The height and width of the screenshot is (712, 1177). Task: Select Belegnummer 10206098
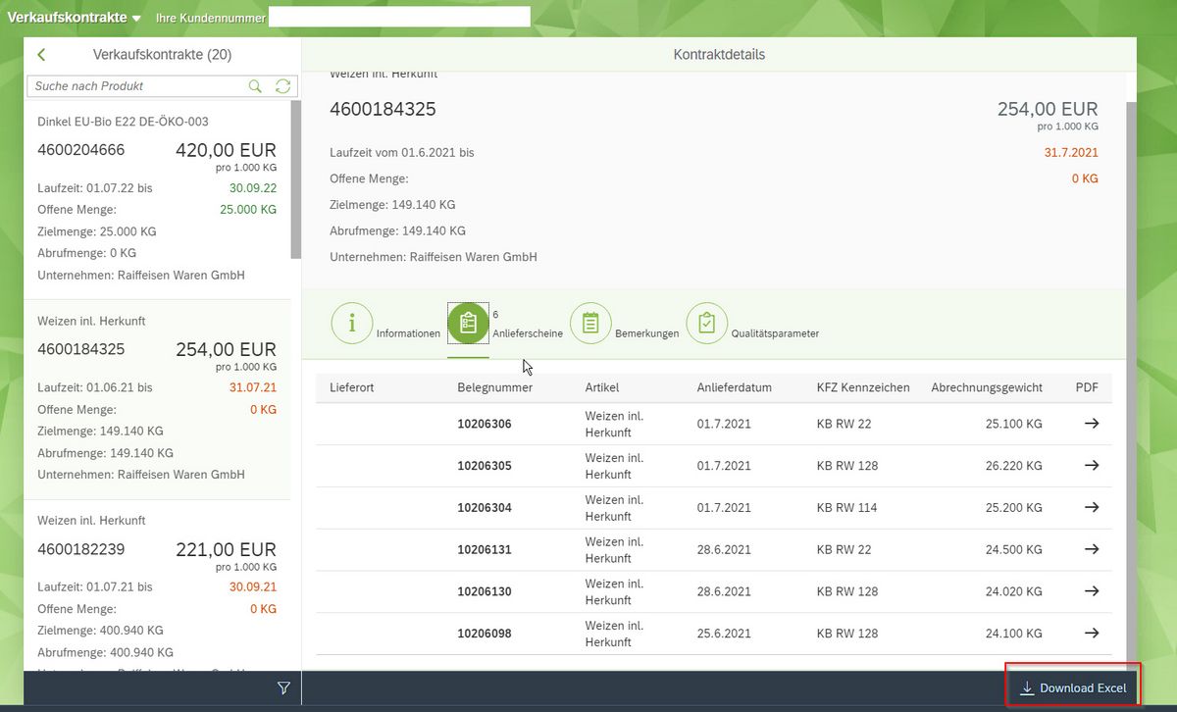tap(485, 634)
